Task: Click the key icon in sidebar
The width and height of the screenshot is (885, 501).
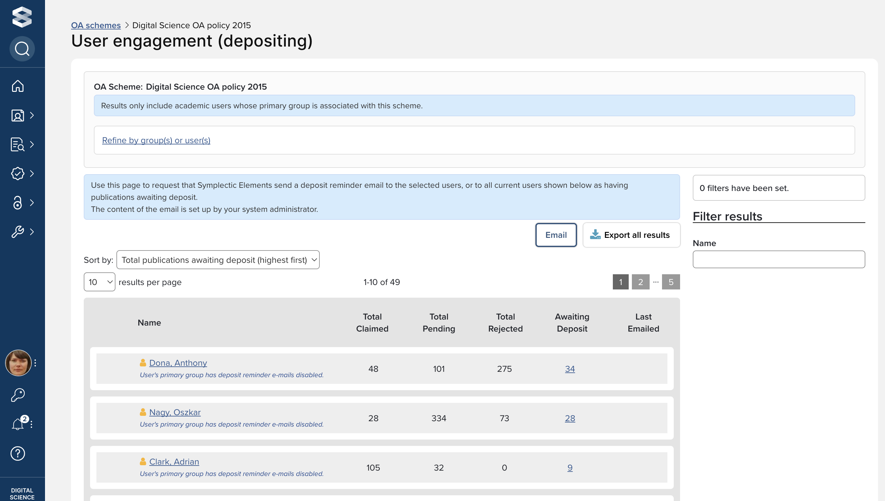Action: pyautogui.click(x=17, y=395)
